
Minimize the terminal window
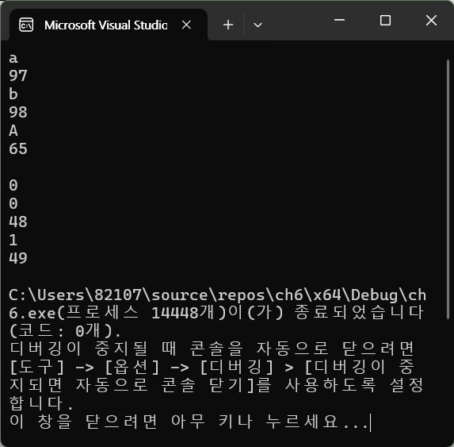click(x=339, y=20)
